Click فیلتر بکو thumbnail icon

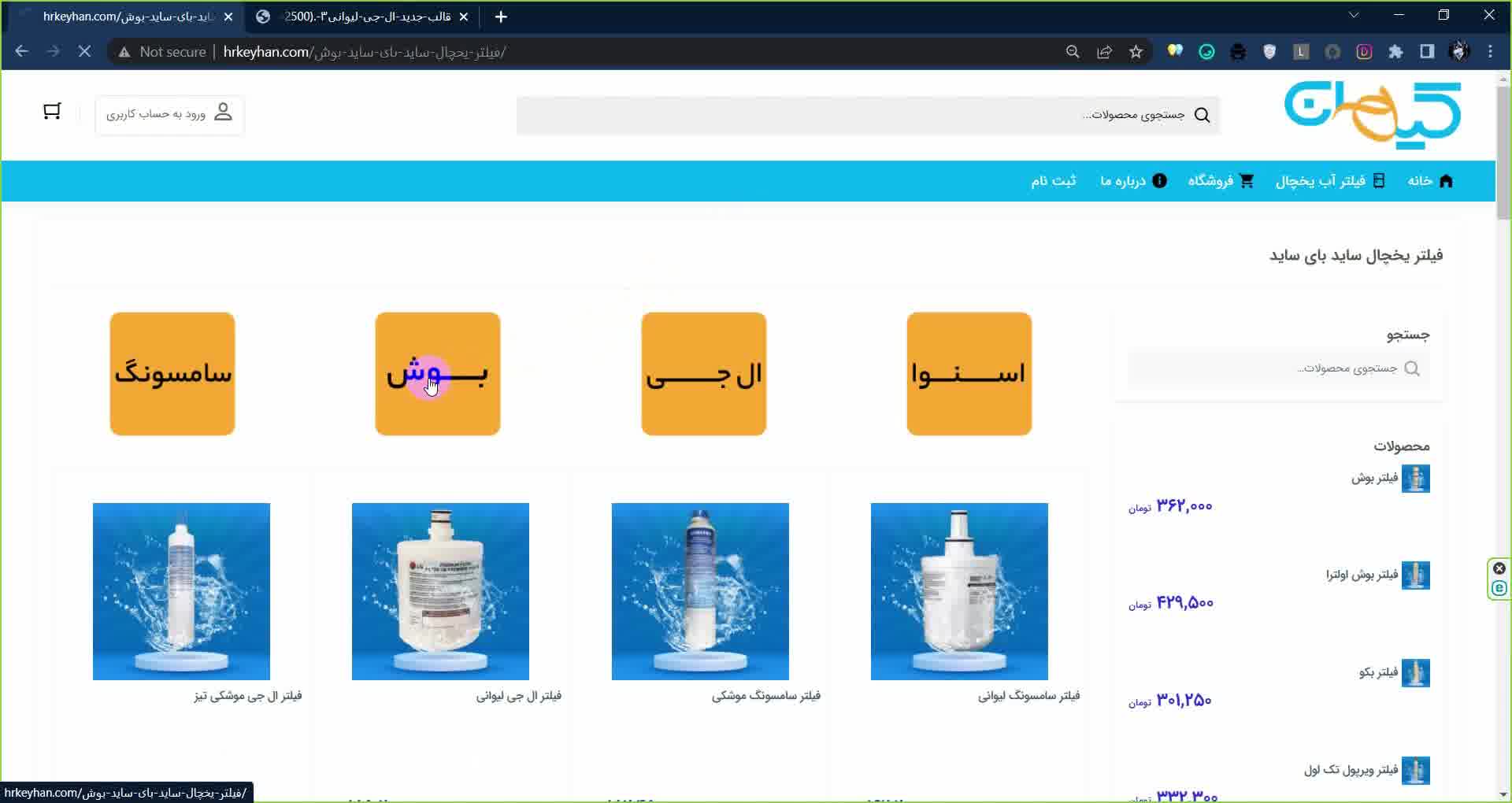click(1416, 673)
